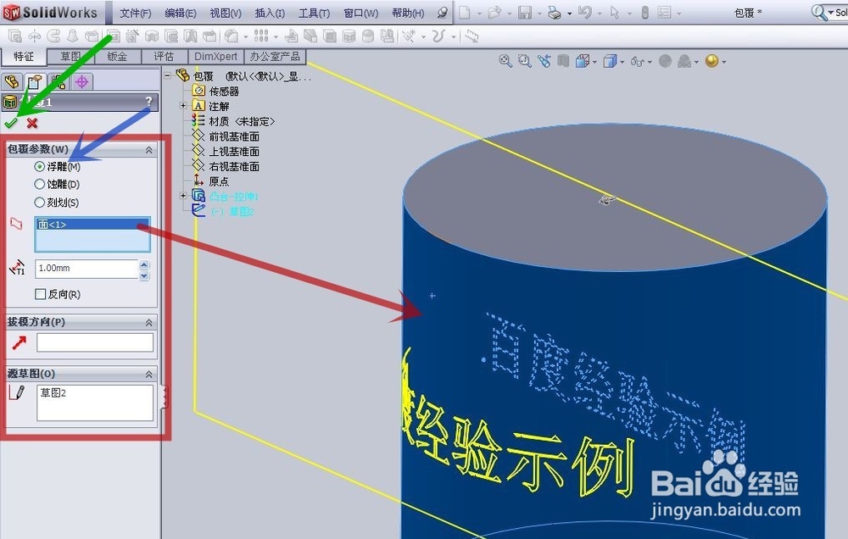Open the DimXpertManager crosshair tab
848x539 pixels.
tap(81, 81)
